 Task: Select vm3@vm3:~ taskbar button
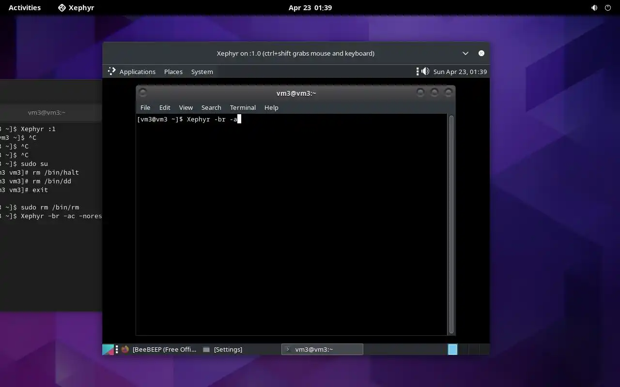point(322,349)
